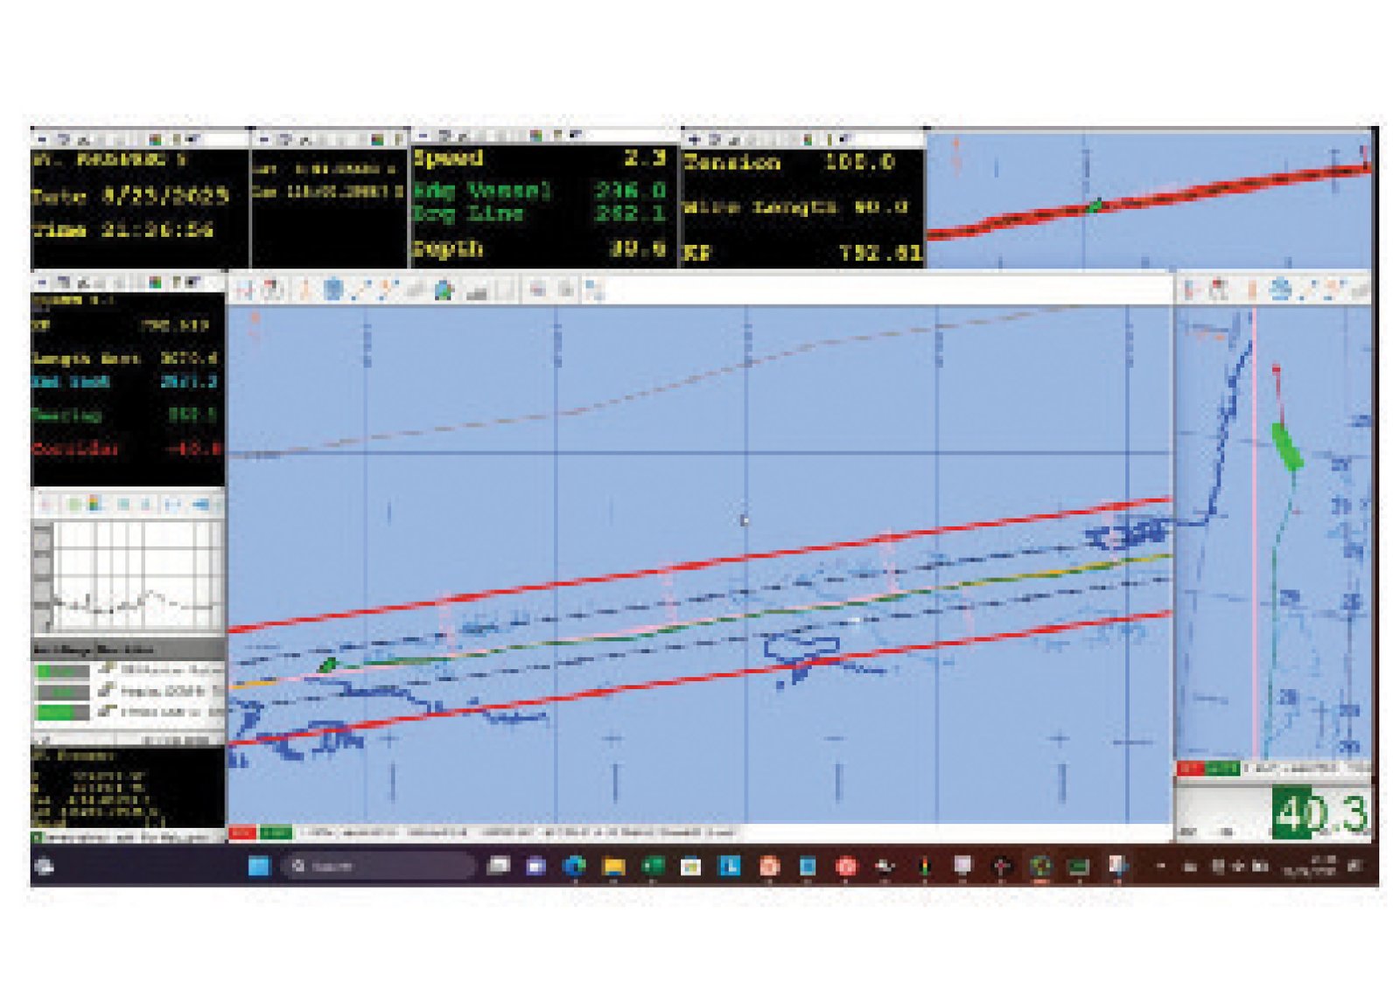Click the blue layers icon in main map toolbar
The height and width of the screenshot is (989, 1400).
click(x=333, y=289)
